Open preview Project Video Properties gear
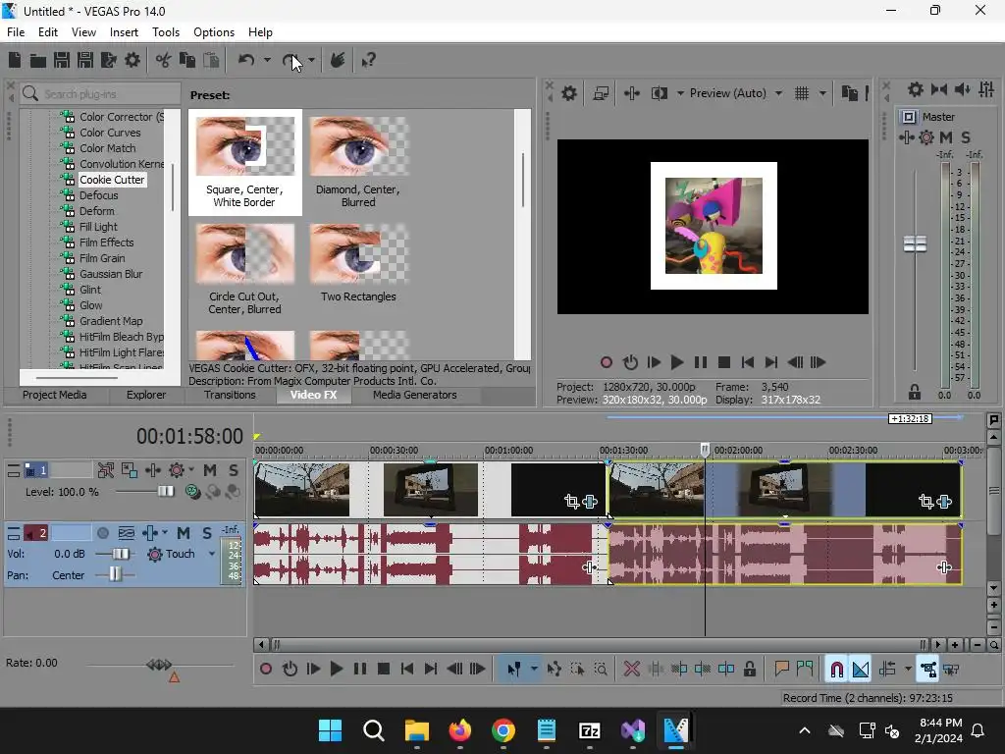The height and width of the screenshot is (754, 1005). pyautogui.click(x=568, y=93)
